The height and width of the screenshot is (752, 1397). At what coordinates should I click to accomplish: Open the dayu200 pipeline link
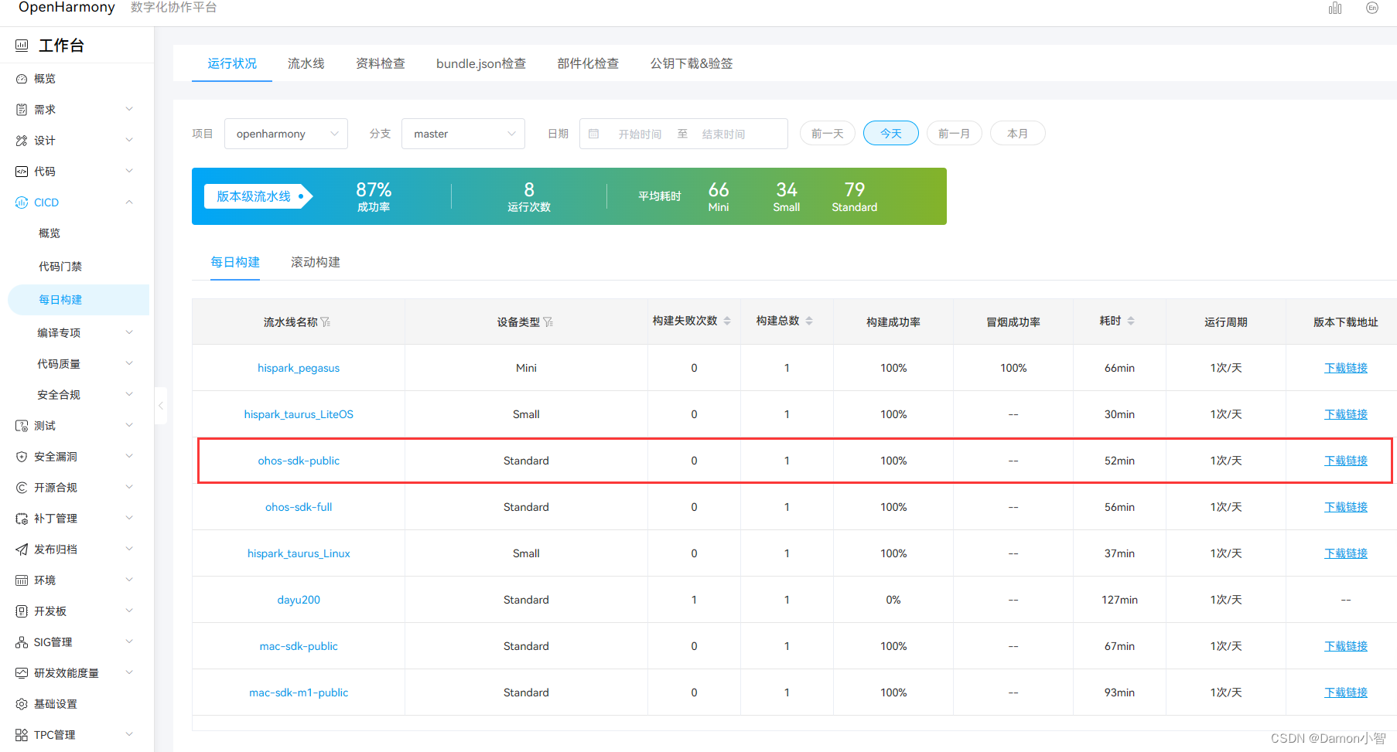299,600
